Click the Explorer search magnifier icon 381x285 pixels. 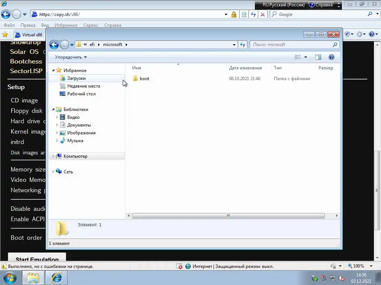click(x=335, y=45)
